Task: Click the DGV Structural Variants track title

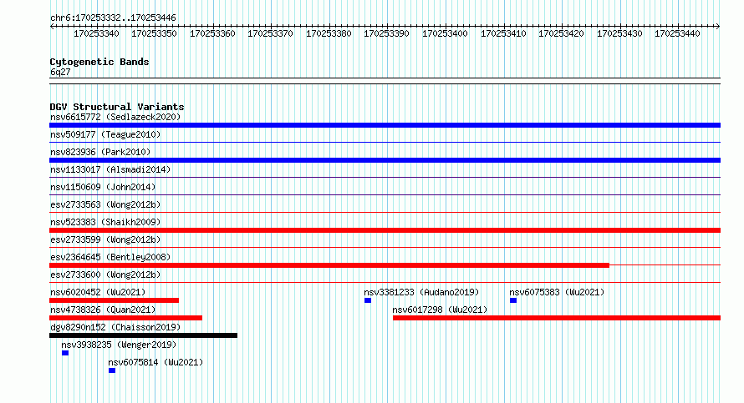Action: [117, 107]
